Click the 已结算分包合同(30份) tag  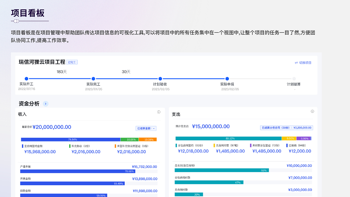(x=287, y=128)
